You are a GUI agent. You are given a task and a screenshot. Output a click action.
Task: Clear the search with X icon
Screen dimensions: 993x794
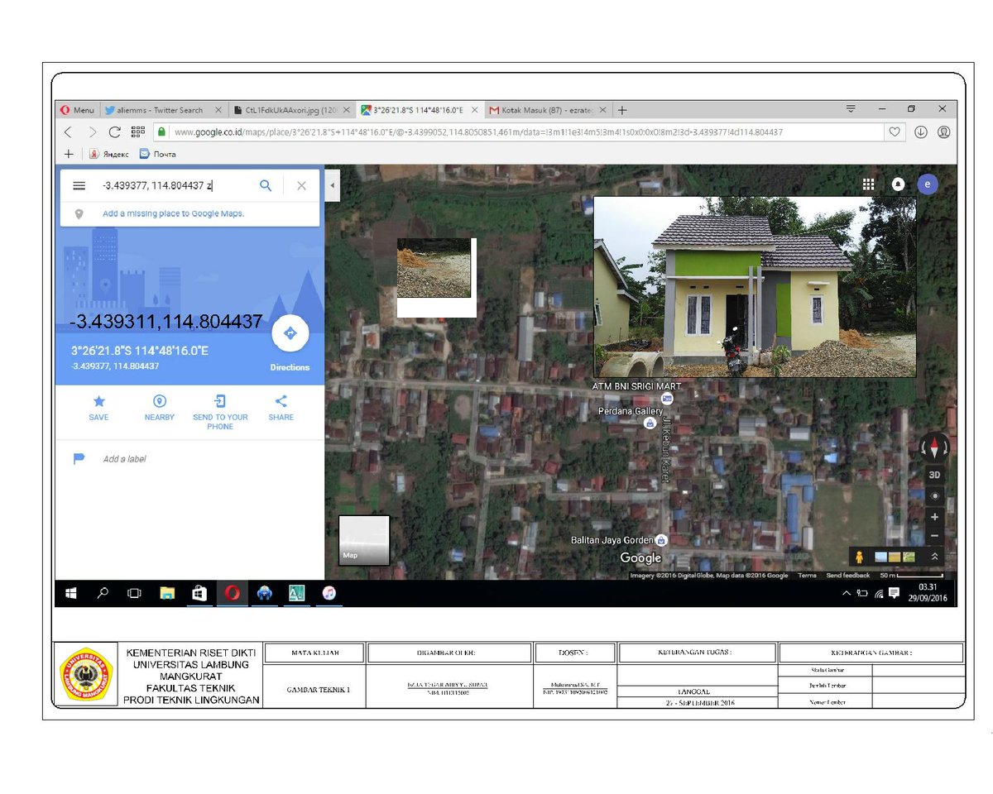click(301, 186)
